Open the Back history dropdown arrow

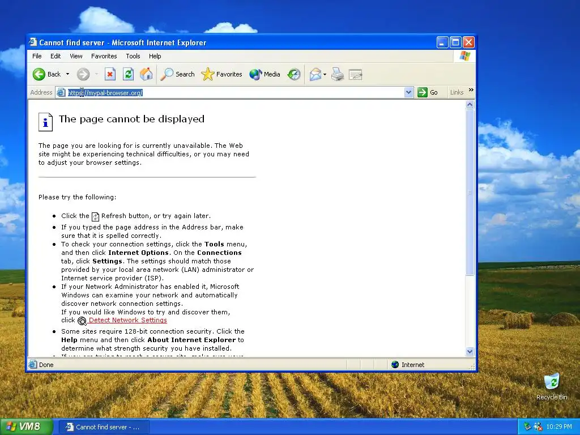coord(68,74)
